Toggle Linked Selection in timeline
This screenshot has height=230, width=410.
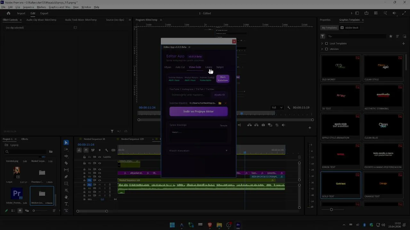click(x=93, y=150)
